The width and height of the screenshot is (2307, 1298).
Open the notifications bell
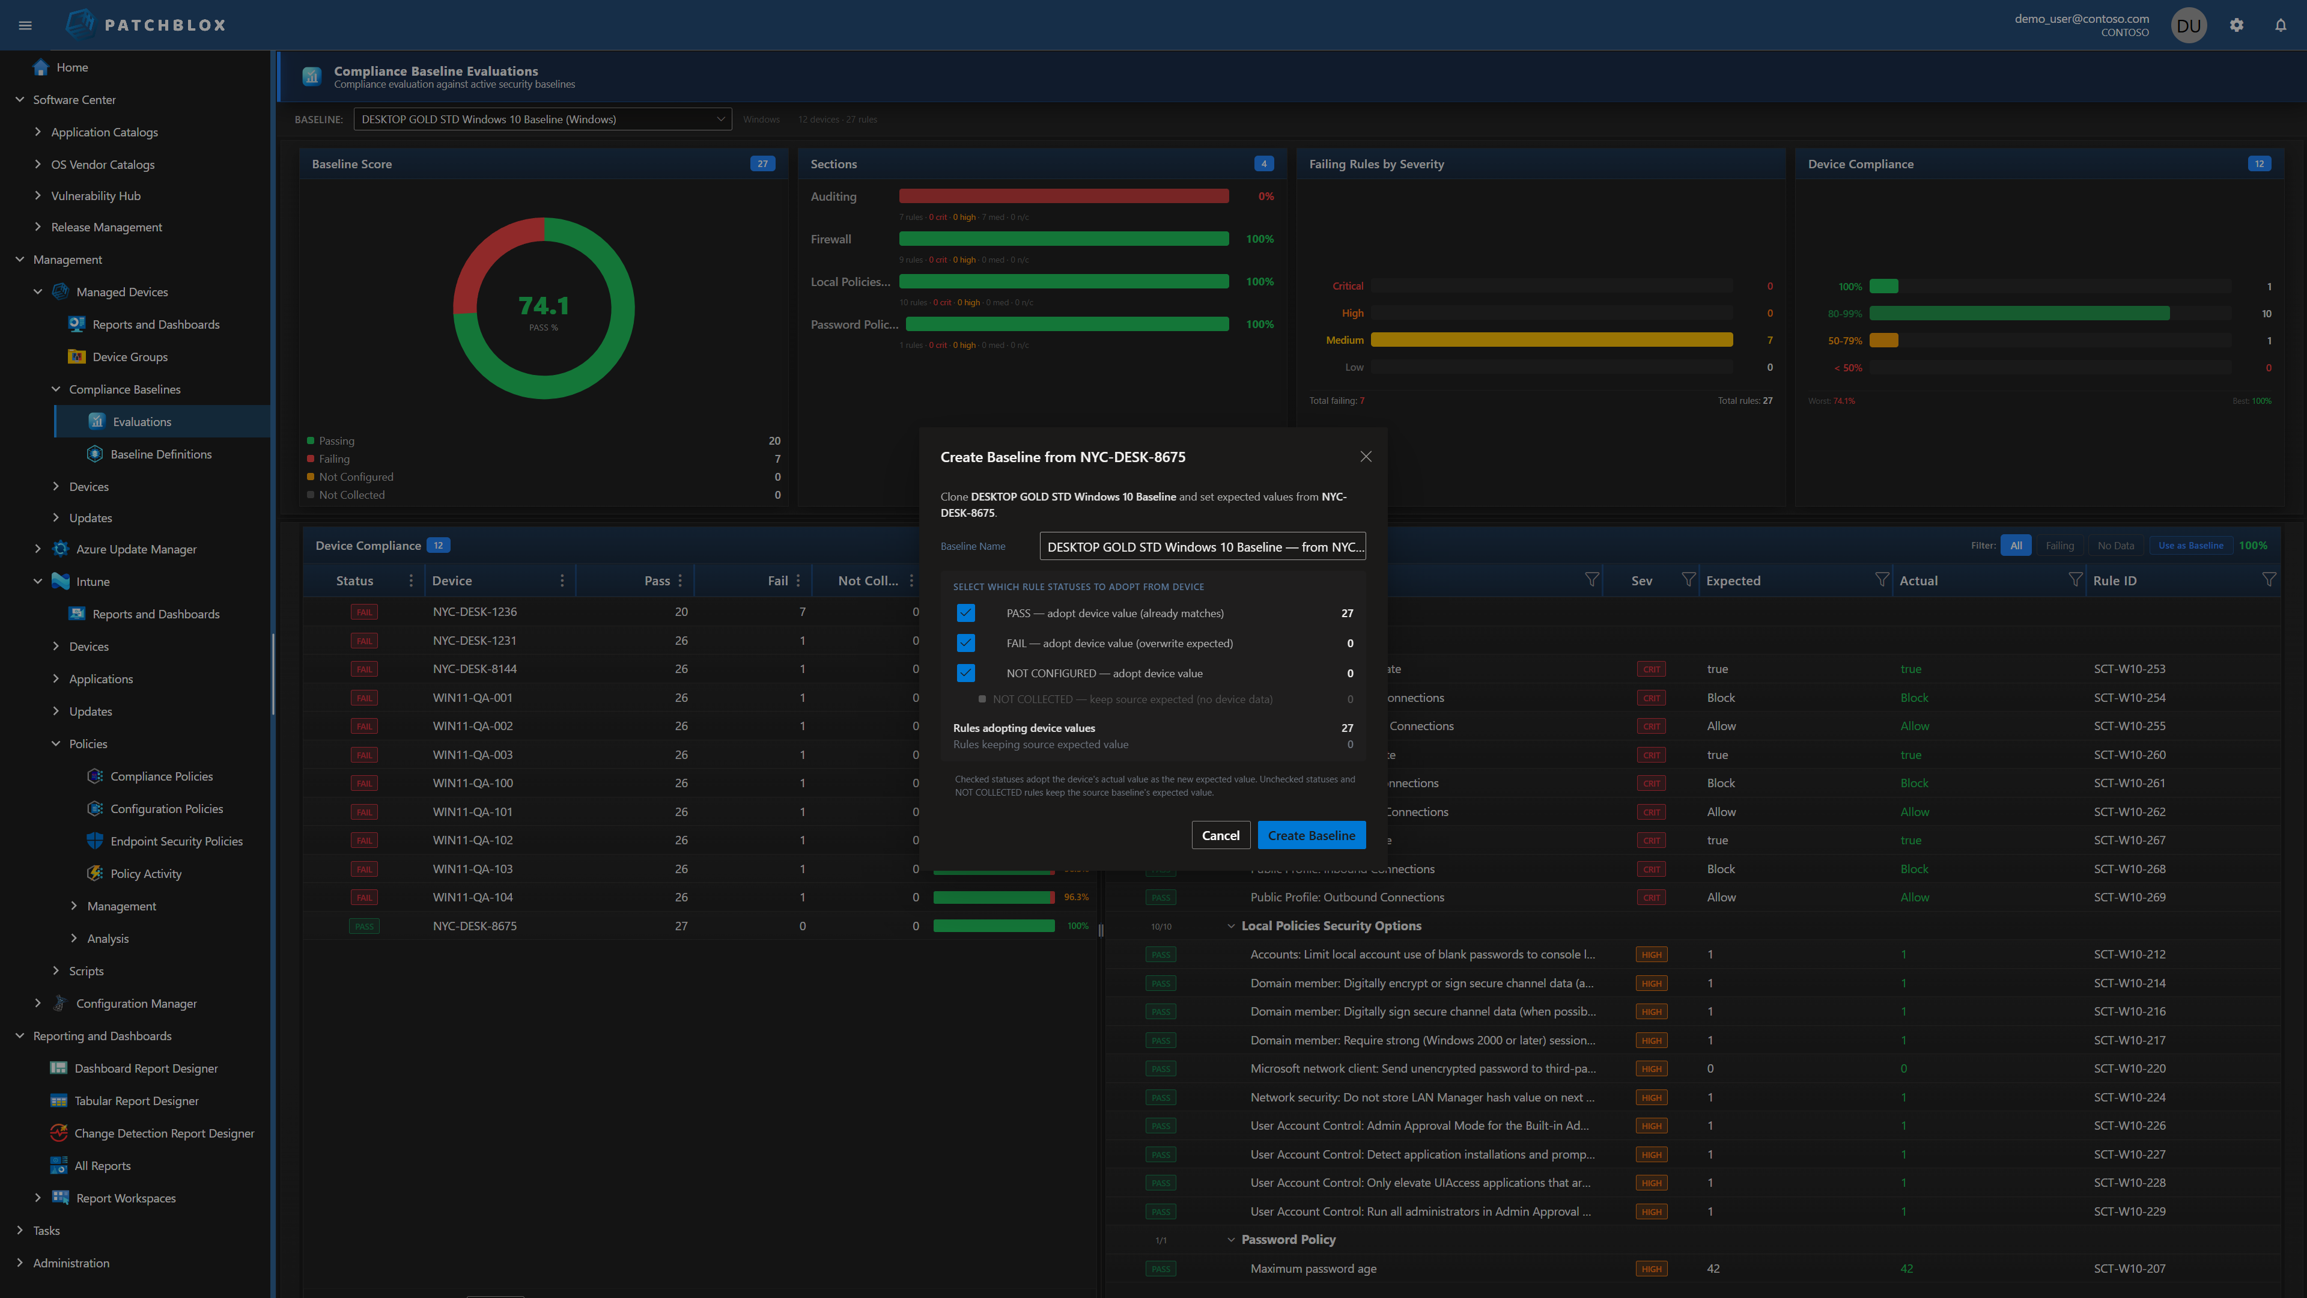[x=2280, y=24]
